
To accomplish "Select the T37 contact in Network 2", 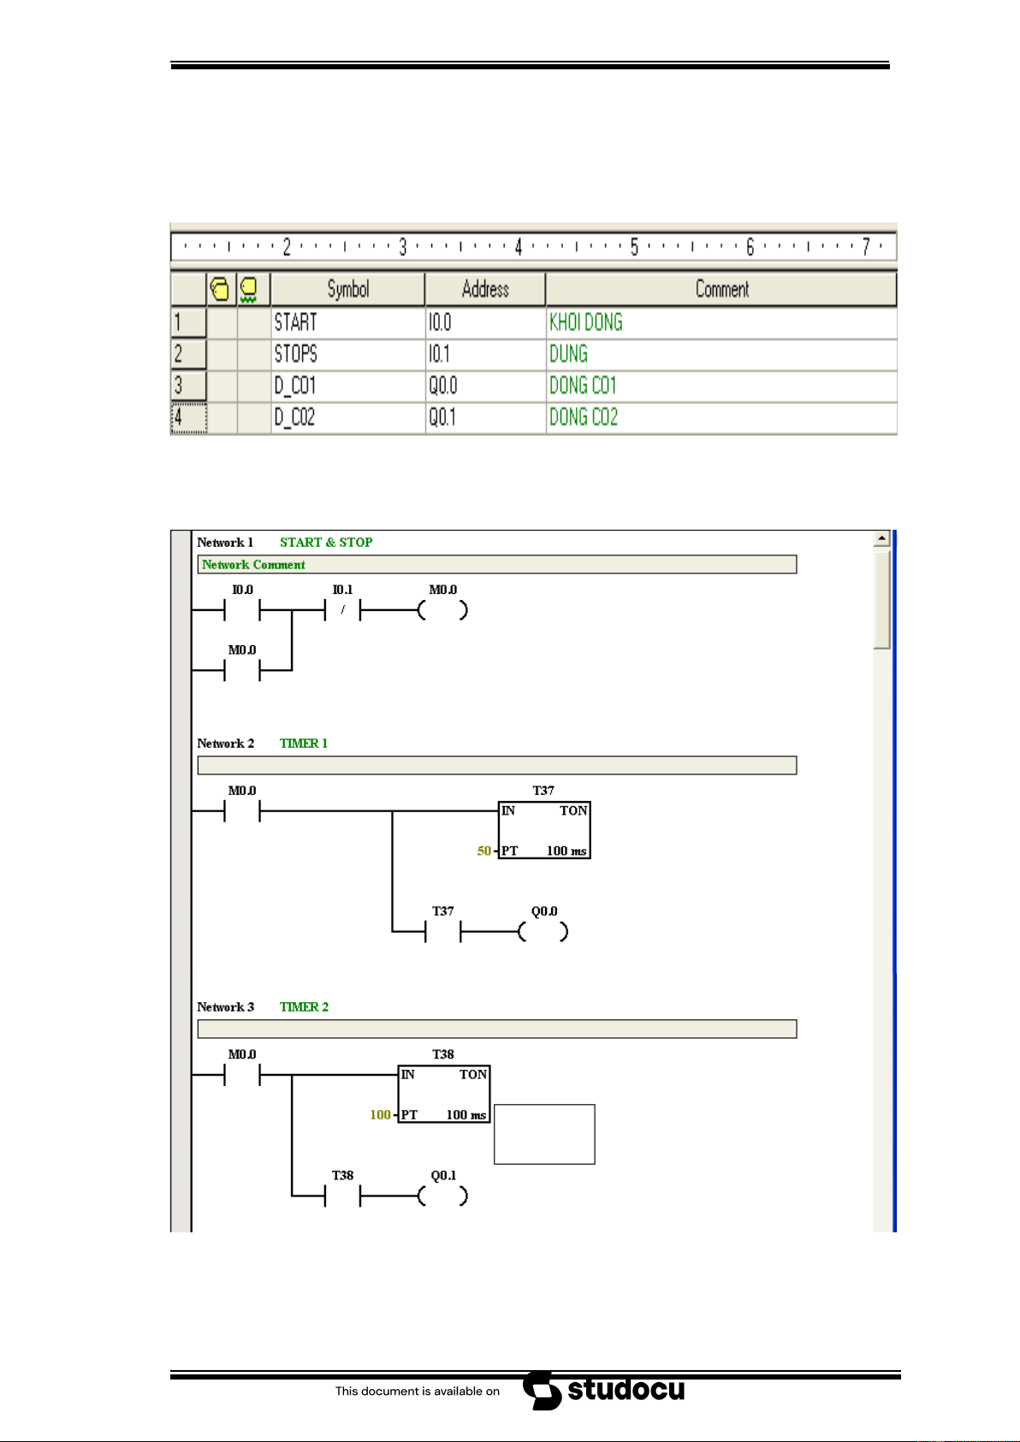I will (442, 931).
